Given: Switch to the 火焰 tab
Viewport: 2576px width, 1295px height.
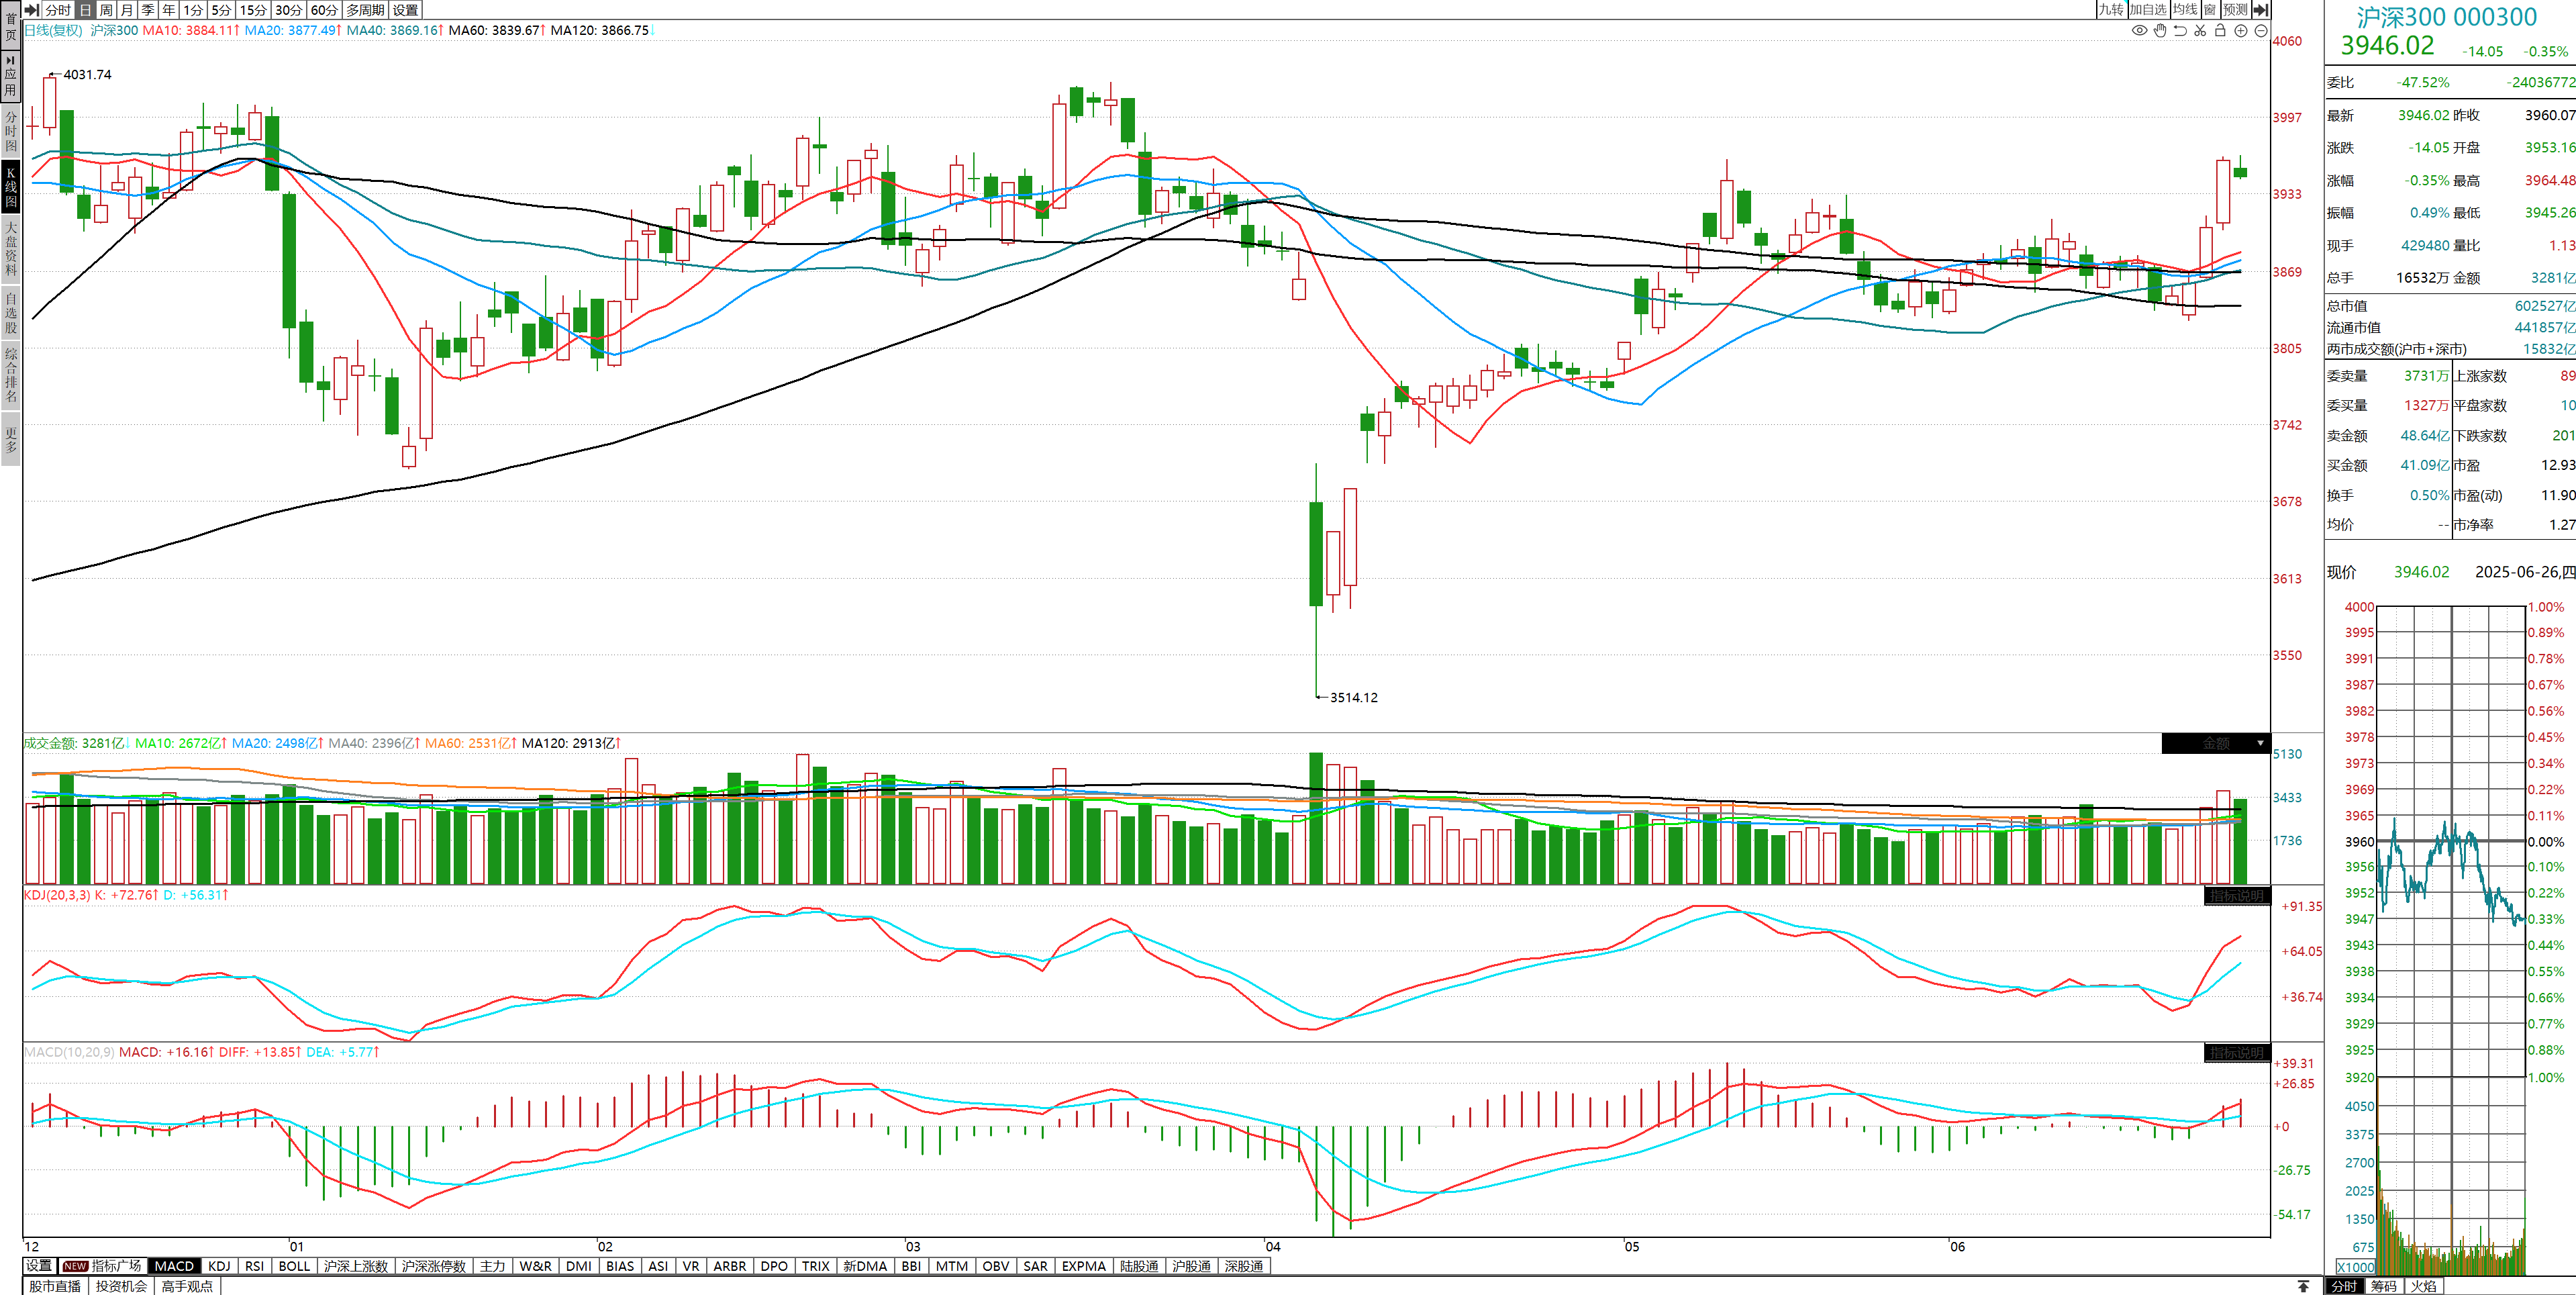Looking at the screenshot, I should (2423, 1286).
